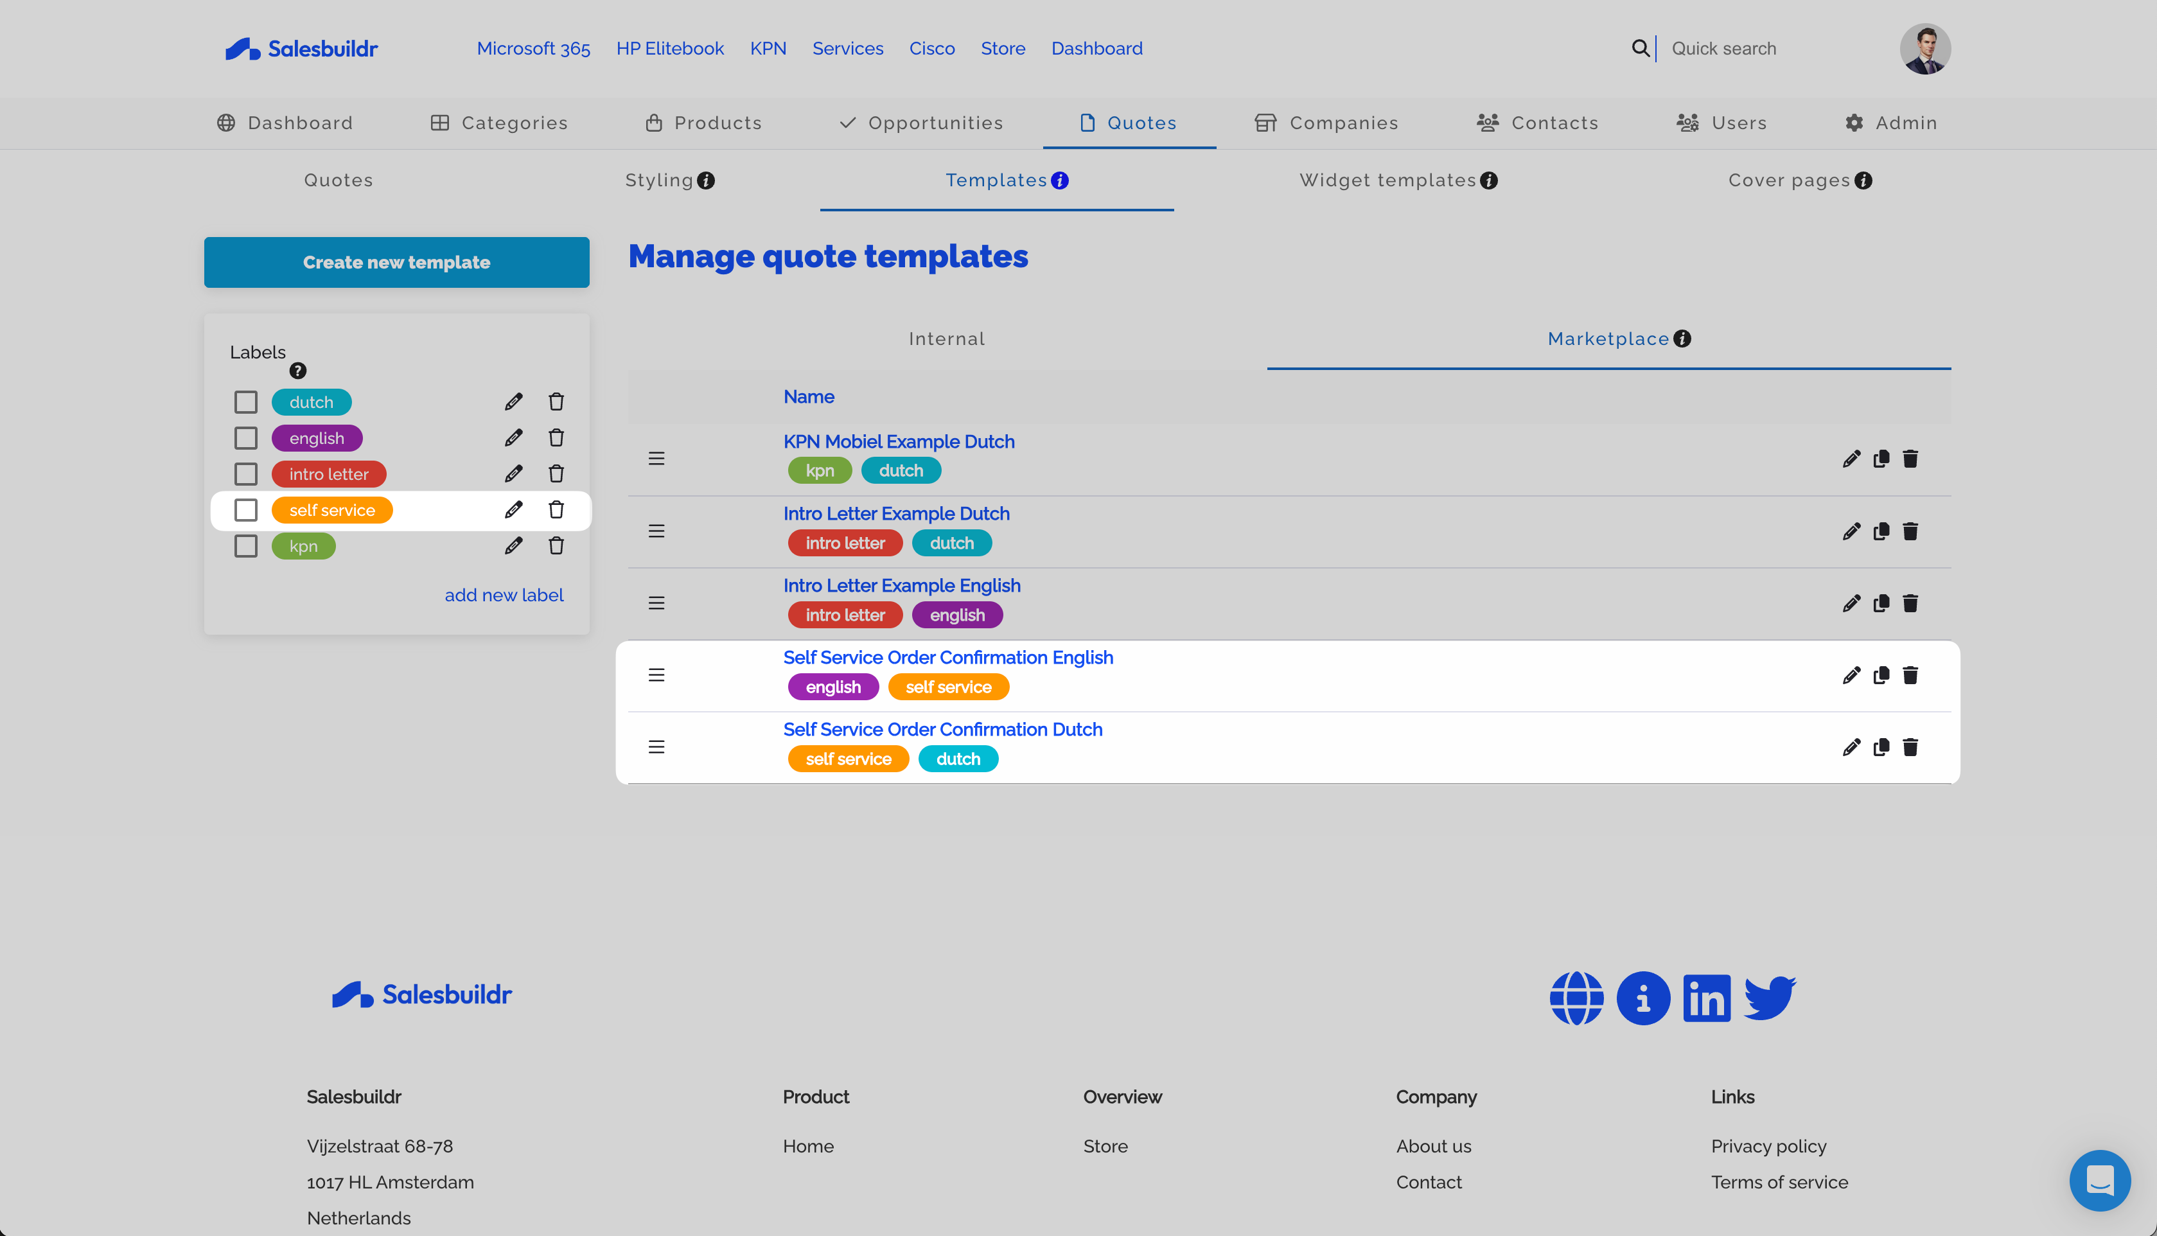This screenshot has height=1236, width=2157.
Task: Edit Self Service Order Confirmation English template
Action: coord(1851,676)
